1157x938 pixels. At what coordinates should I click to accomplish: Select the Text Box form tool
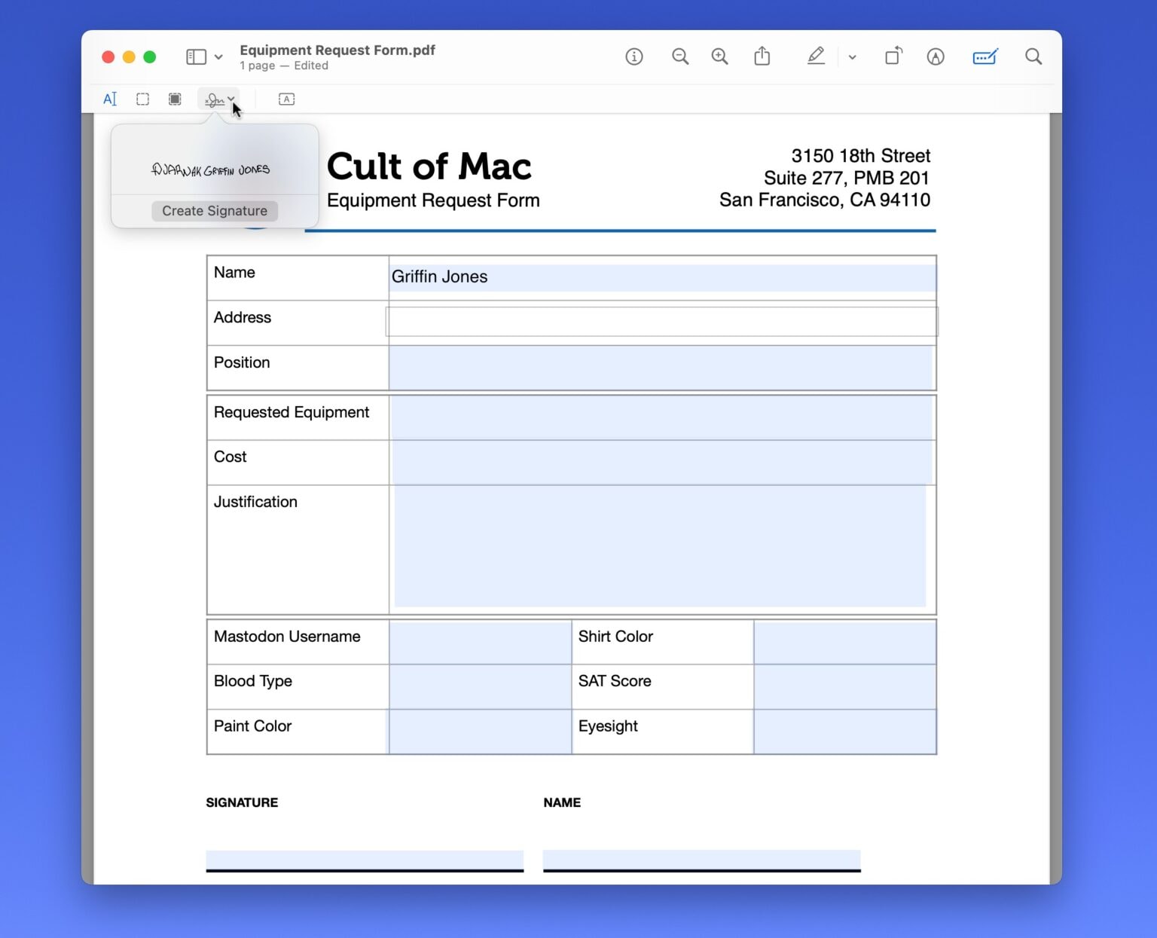pos(286,99)
